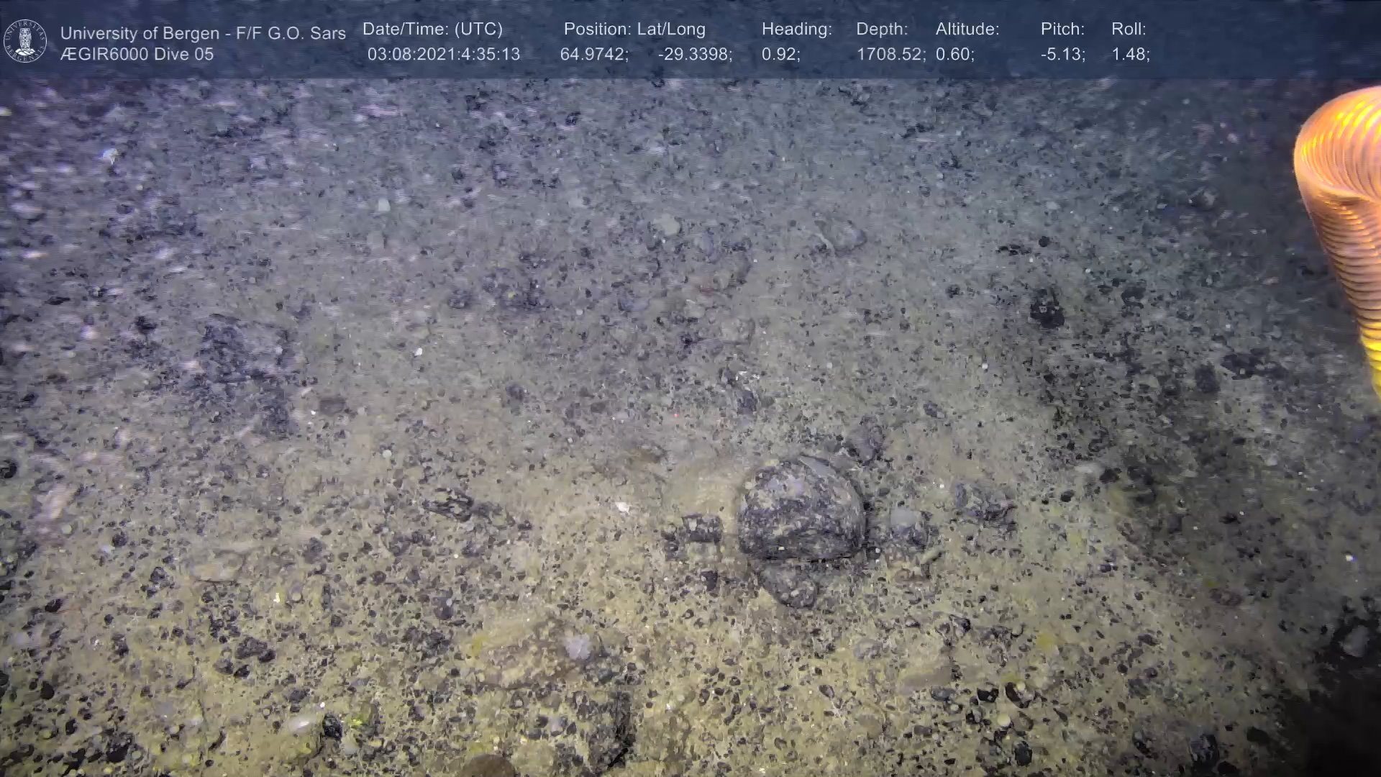The width and height of the screenshot is (1381, 777).
Task: Click the 'Date/Time: (UTC)' header
Action: [432, 29]
